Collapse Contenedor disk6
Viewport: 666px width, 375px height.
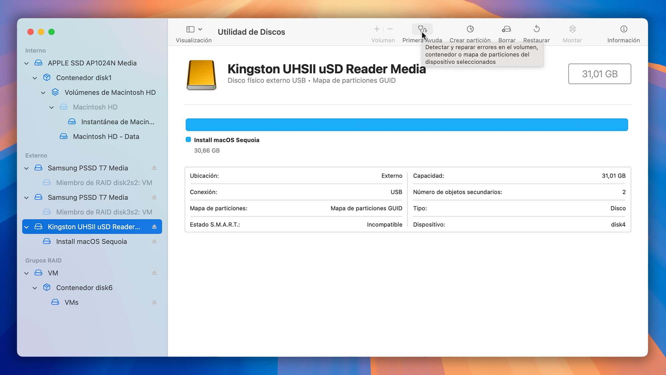pos(35,288)
